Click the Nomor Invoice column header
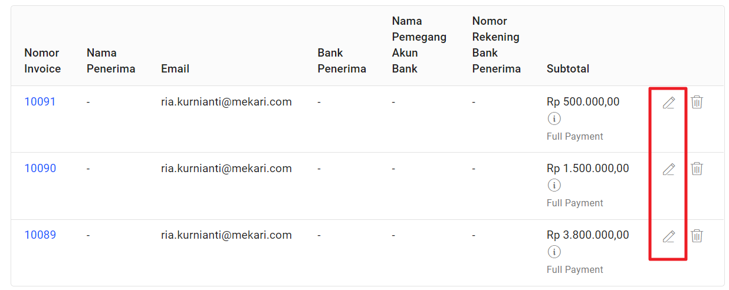This screenshot has width=729, height=290. pyautogui.click(x=42, y=61)
